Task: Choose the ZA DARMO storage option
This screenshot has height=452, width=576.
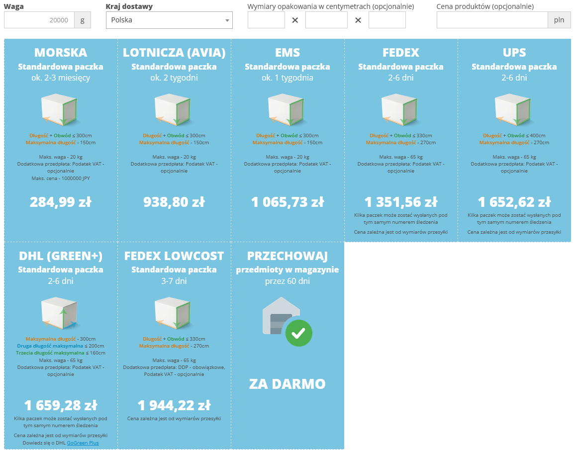Action: (x=287, y=384)
